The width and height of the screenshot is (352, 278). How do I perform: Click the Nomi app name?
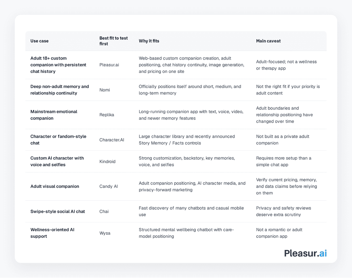coord(105,90)
